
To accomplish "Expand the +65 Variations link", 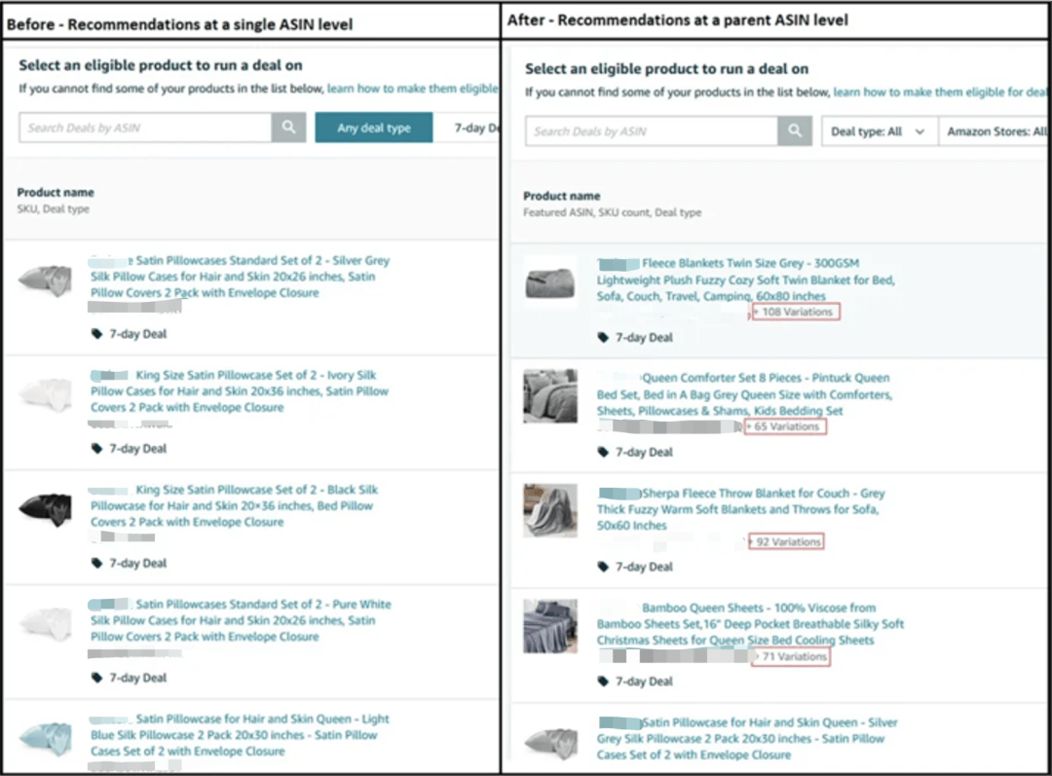I will [x=786, y=427].
